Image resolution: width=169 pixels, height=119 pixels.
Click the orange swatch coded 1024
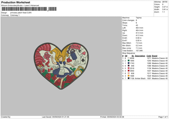tap(128, 76)
